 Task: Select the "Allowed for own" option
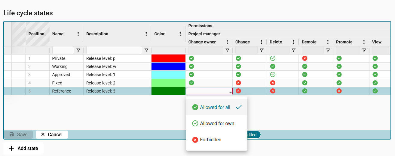click(x=217, y=123)
